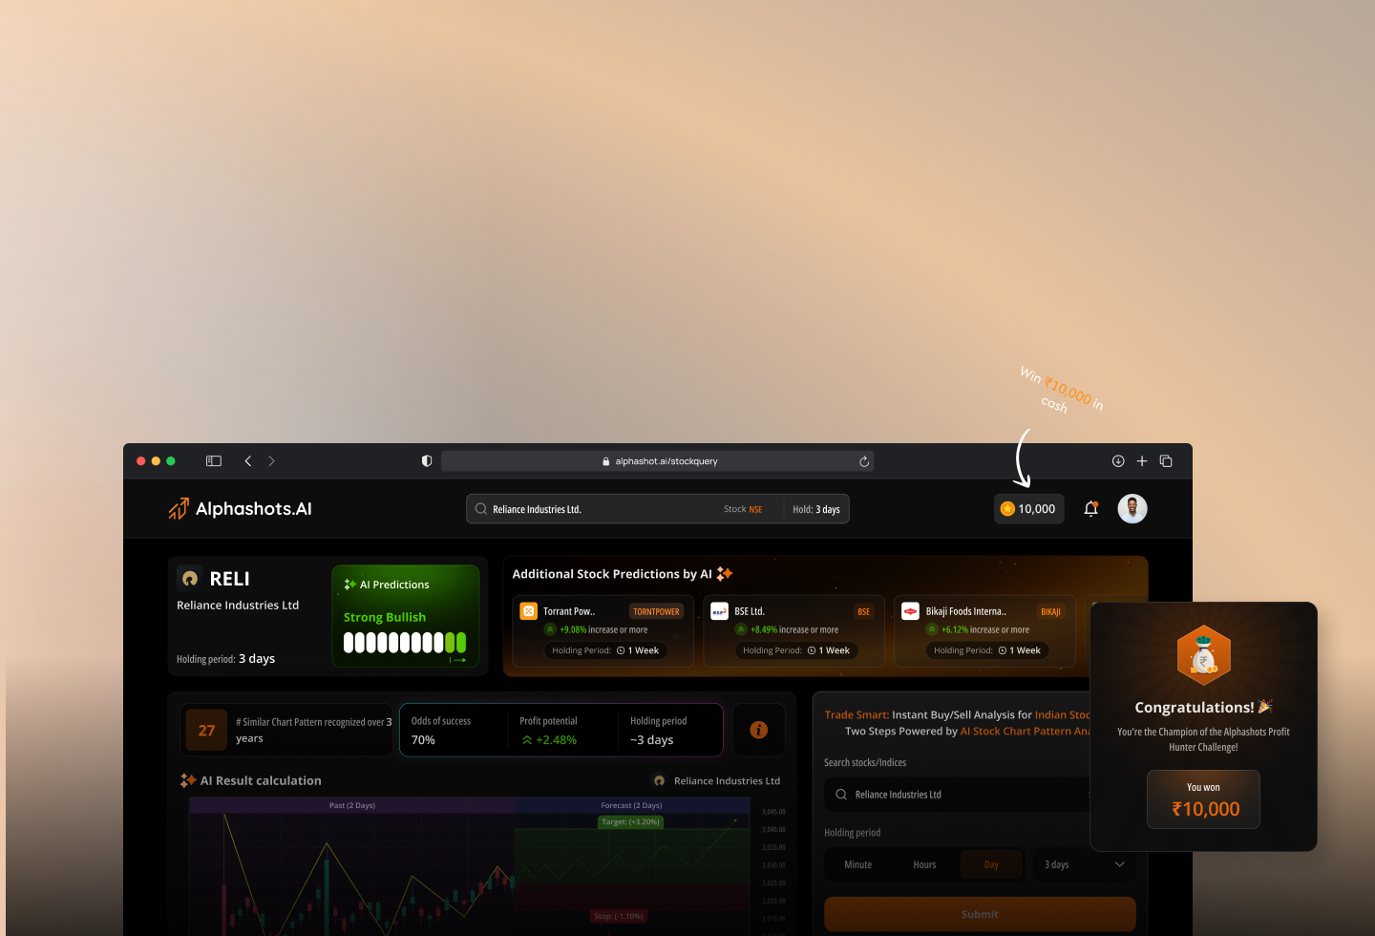
Task: Open a new tab with the plus icon
Action: pyautogui.click(x=1142, y=461)
